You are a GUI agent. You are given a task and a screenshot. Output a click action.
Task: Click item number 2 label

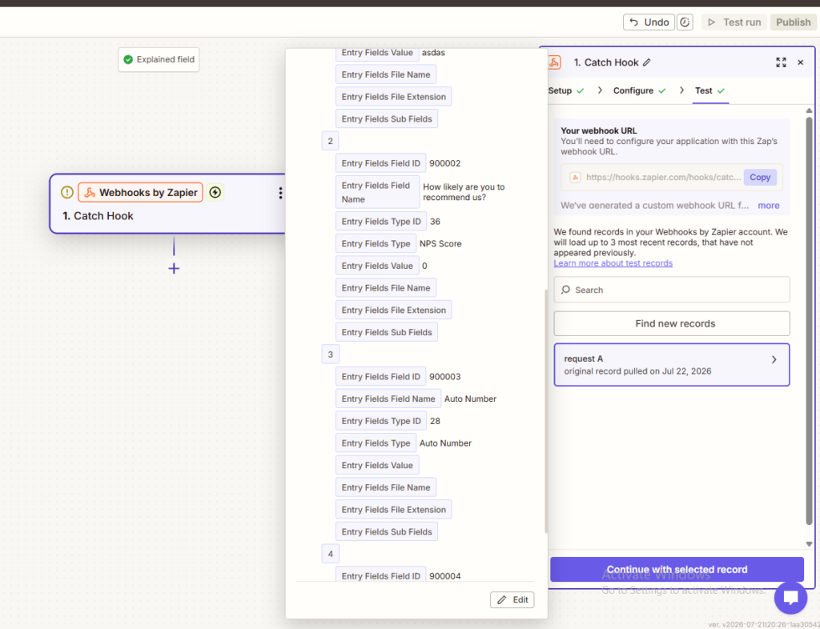[x=330, y=141]
